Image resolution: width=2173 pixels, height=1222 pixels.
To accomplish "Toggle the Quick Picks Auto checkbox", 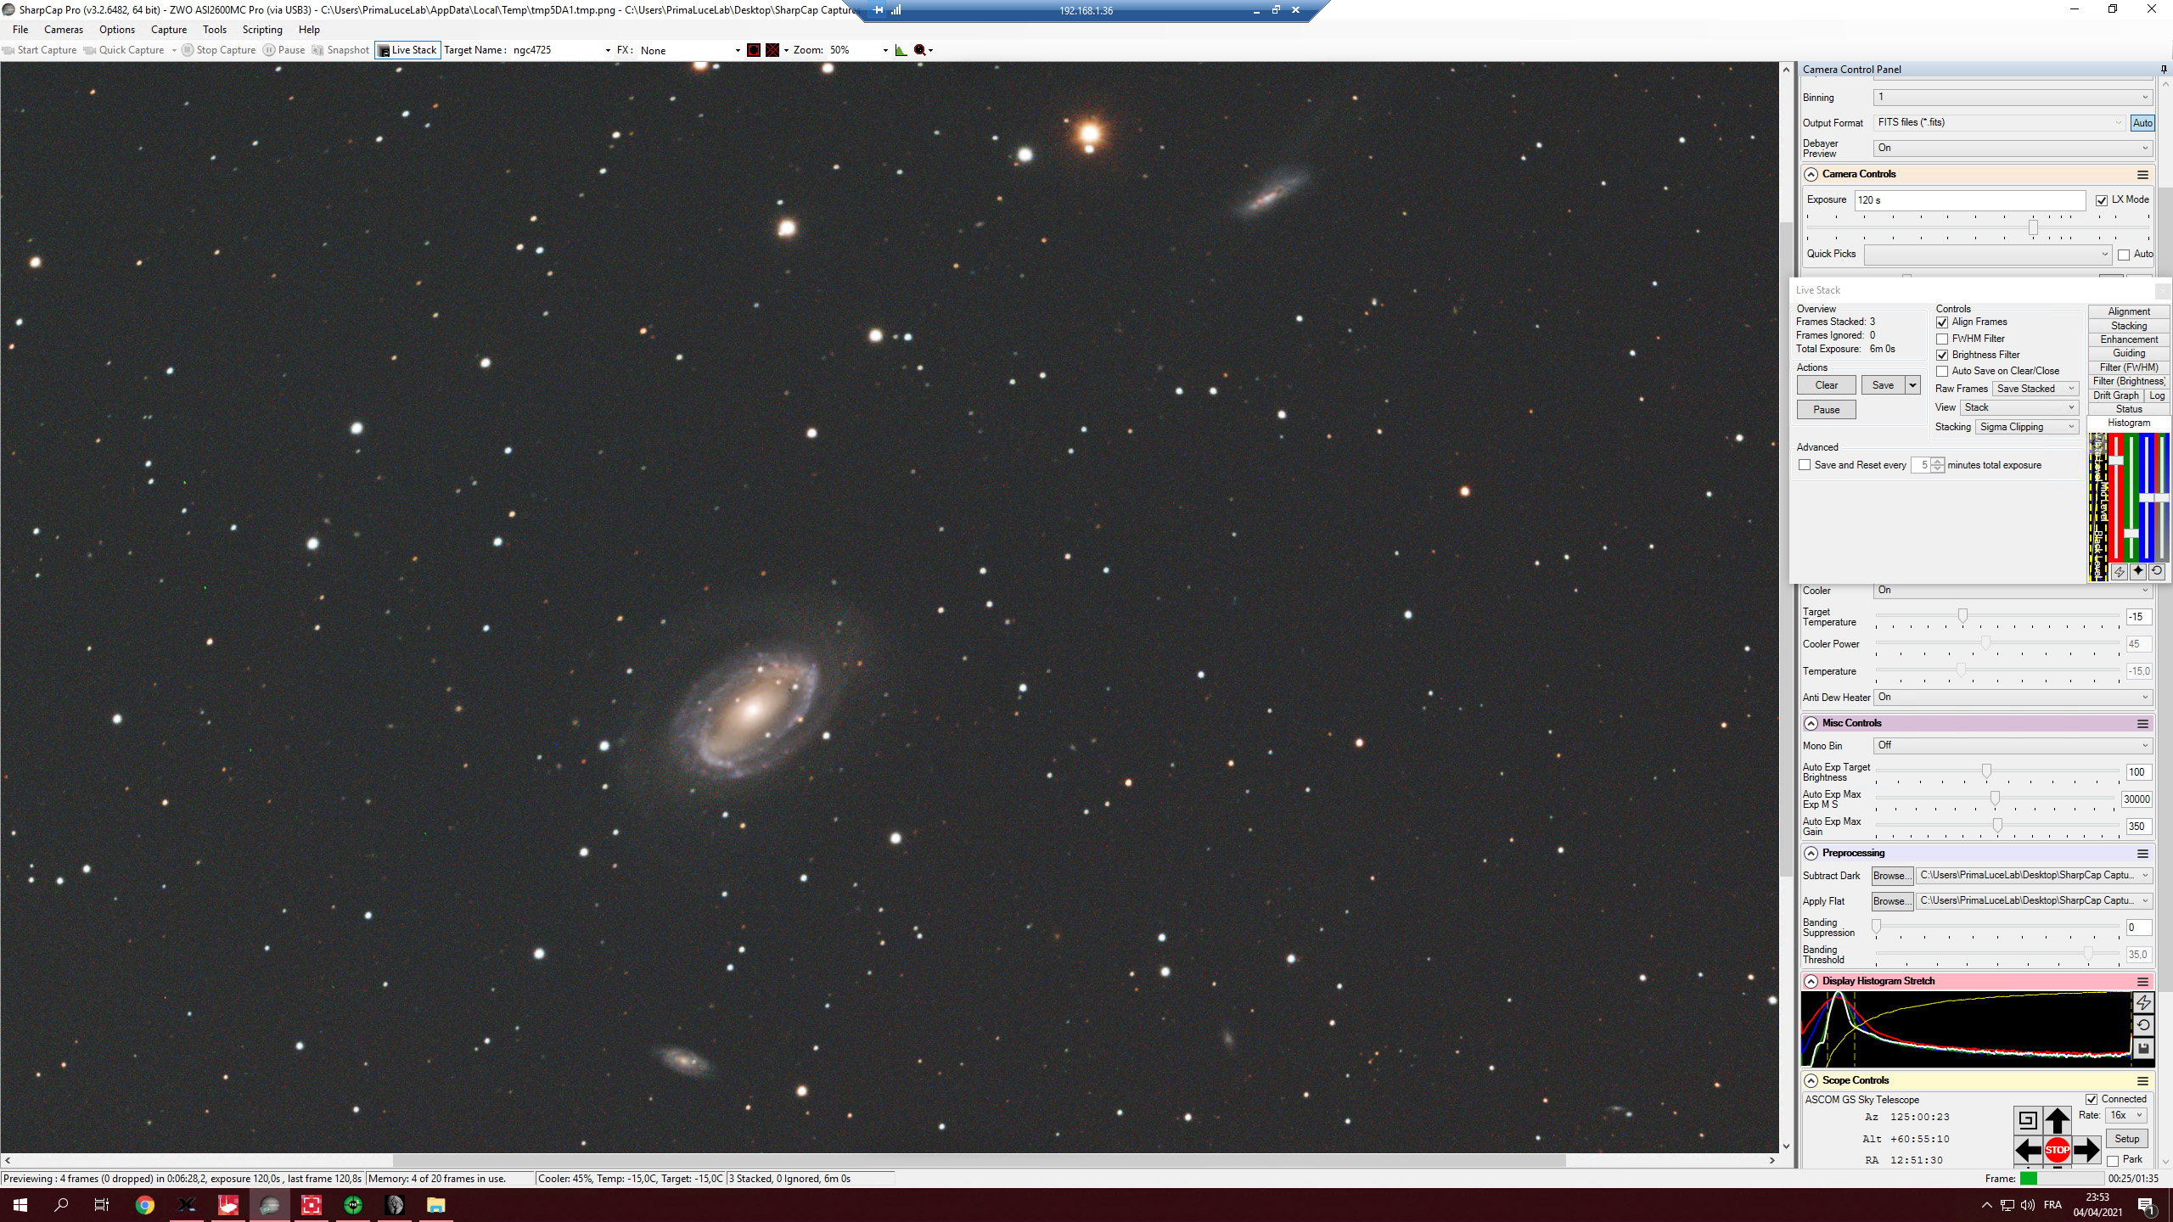I will 2124,255.
